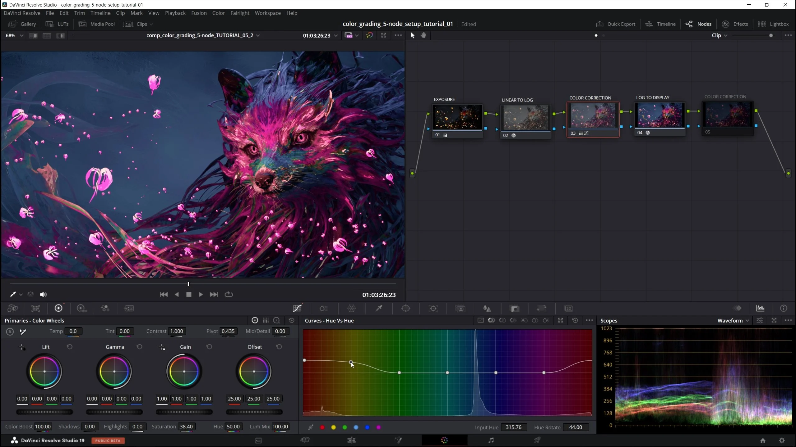Expand the Waveform scope type dropdown

733,320
